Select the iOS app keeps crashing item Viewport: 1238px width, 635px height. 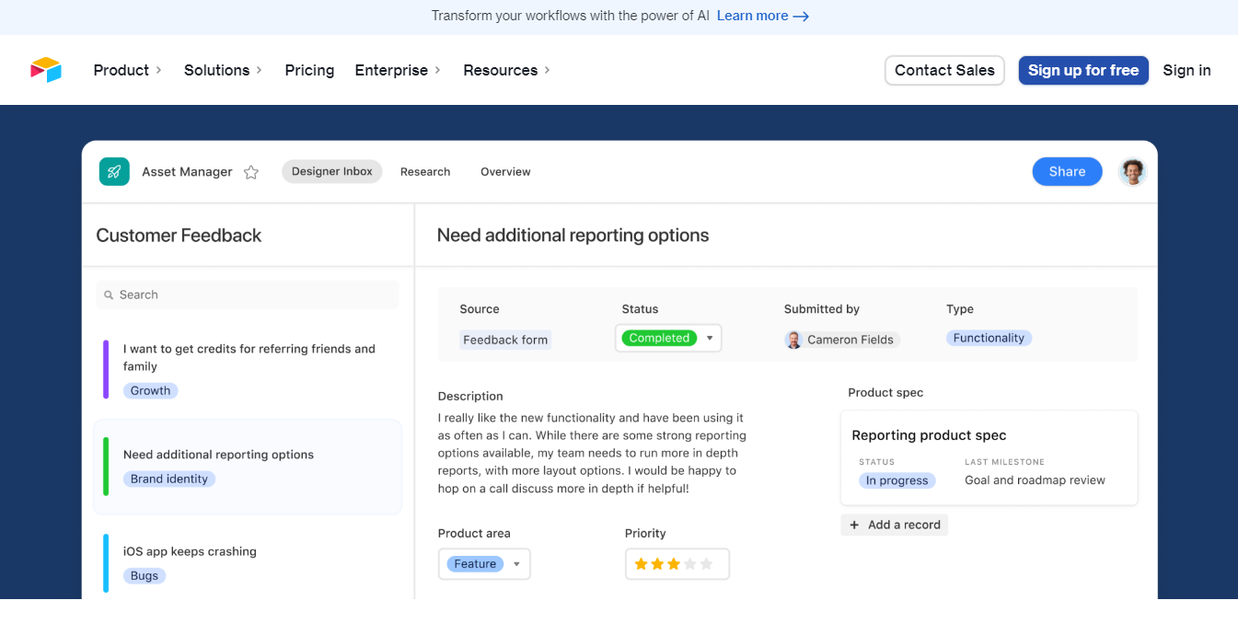tap(190, 552)
